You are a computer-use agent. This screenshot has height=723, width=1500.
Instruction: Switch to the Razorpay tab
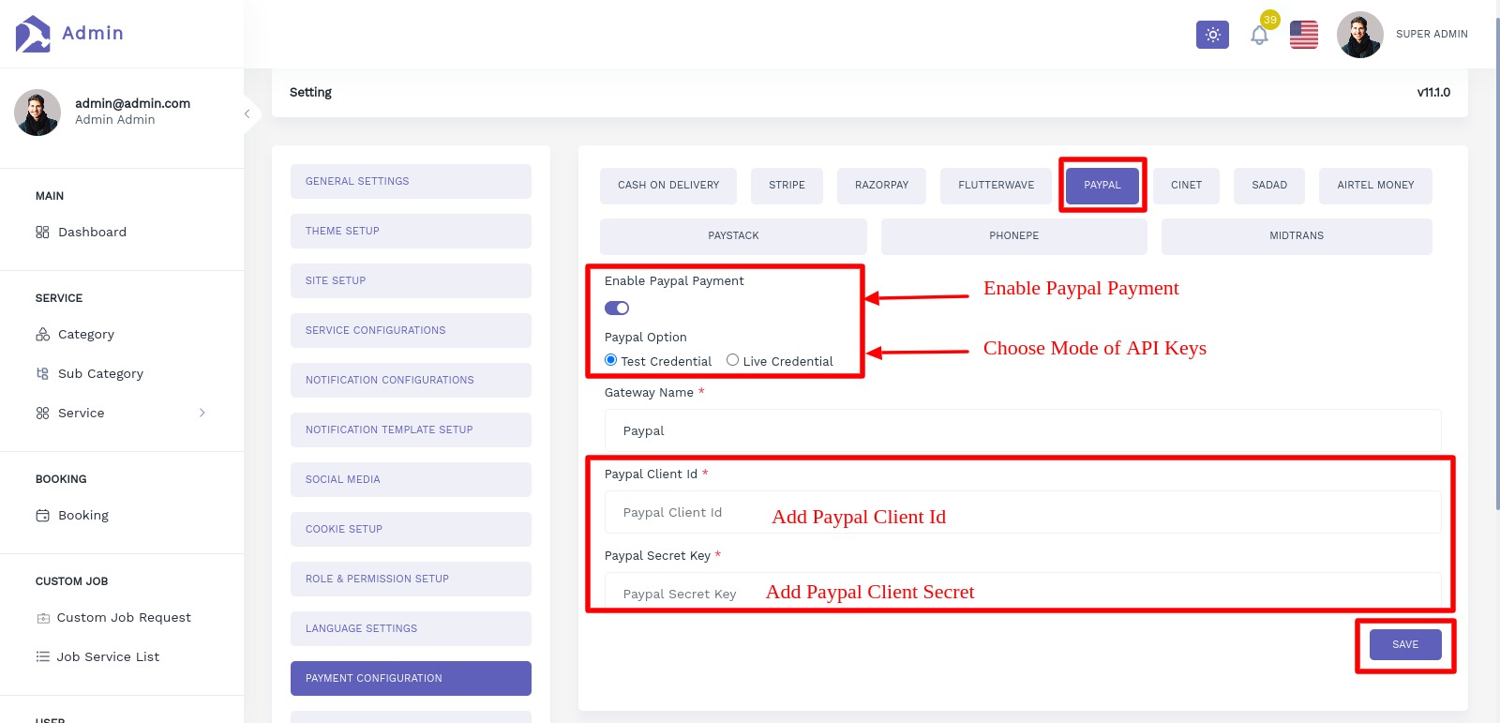(x=881, y=186)
